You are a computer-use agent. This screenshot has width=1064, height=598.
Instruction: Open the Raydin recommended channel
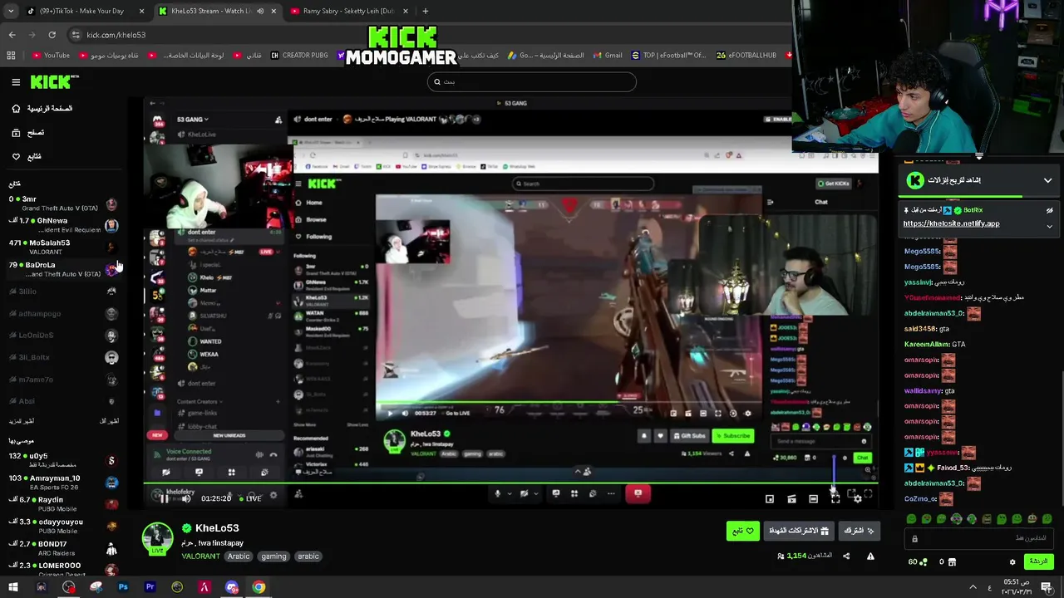[63, 504]
